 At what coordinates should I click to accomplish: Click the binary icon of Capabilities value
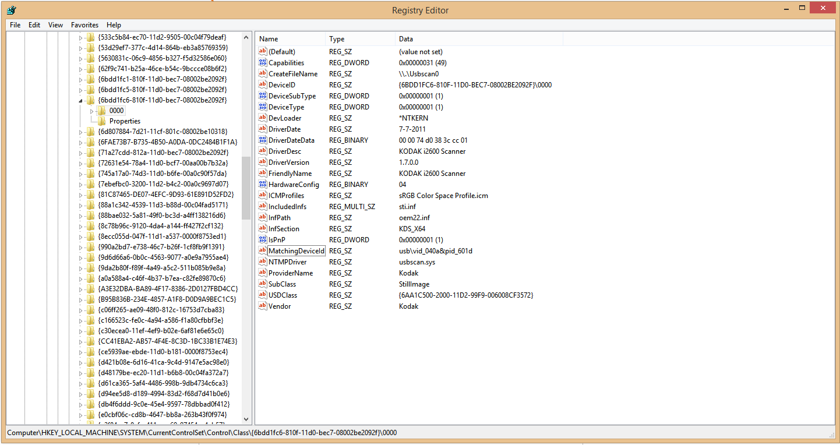262,63
